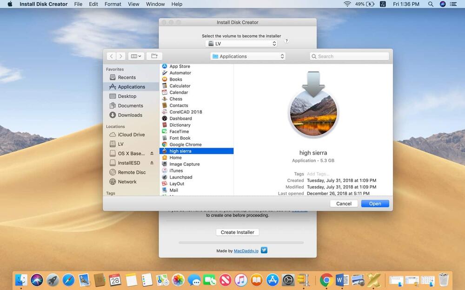Eject the InstallESD volume in the sidebar
This screenshot has height=290, width=465.
152,162
